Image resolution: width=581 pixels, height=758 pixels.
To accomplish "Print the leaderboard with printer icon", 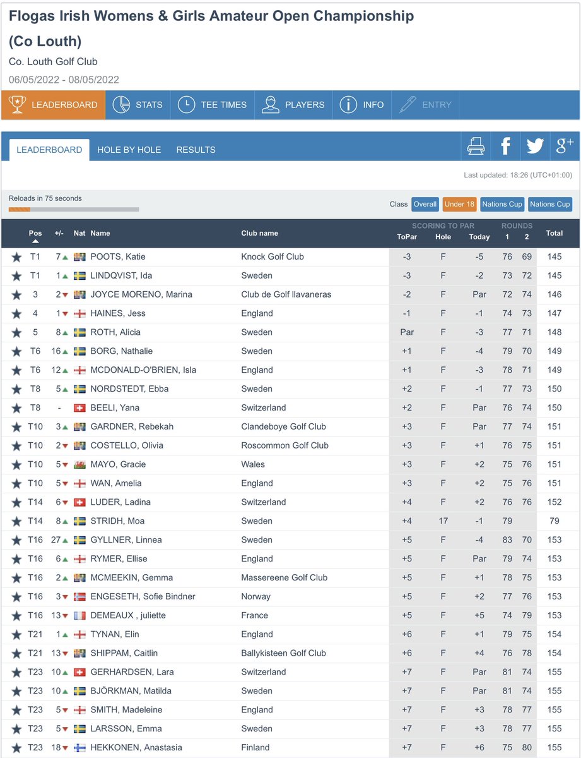I will click(476, 147).
